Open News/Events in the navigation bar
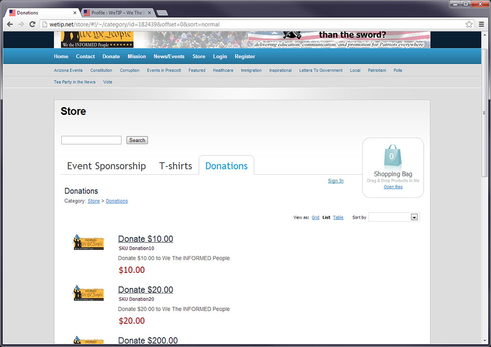Image resolution: width=491 pixels, height=347 pixels. click(x=169, y=56)
